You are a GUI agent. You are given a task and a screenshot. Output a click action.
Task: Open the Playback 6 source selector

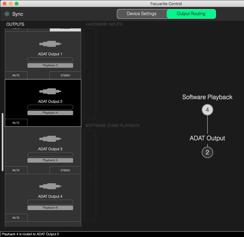pos(50,208)
